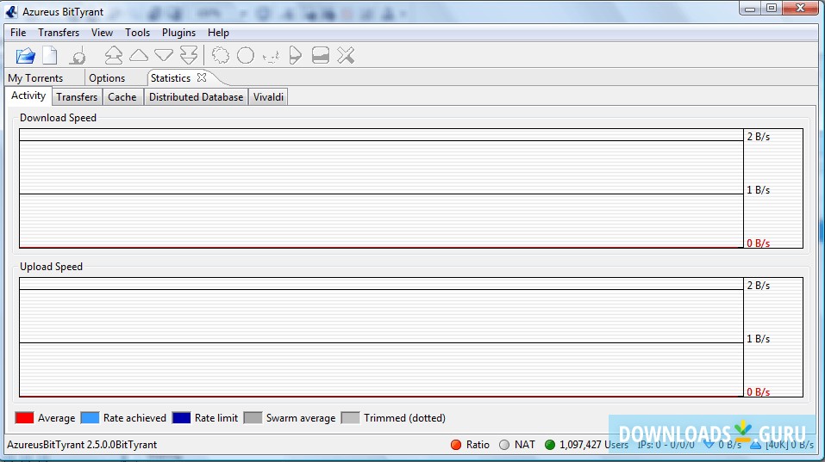The height and width of the screenshot is (462, 825).
Task: Click the '2 B/s' label on Download graph
Action: [x=758, y=137]
